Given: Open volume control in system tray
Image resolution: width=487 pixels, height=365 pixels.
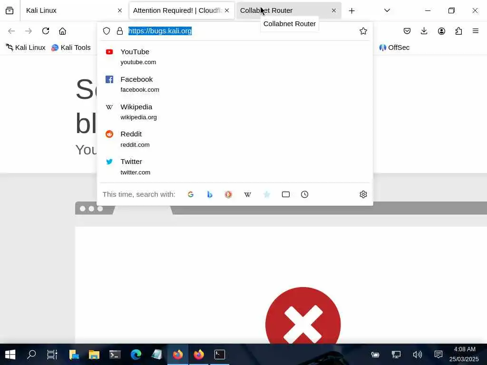Looking at the screenshot, I should [417, 355].
